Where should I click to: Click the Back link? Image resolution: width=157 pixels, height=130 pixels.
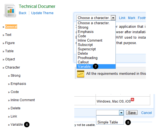[23, 13]
